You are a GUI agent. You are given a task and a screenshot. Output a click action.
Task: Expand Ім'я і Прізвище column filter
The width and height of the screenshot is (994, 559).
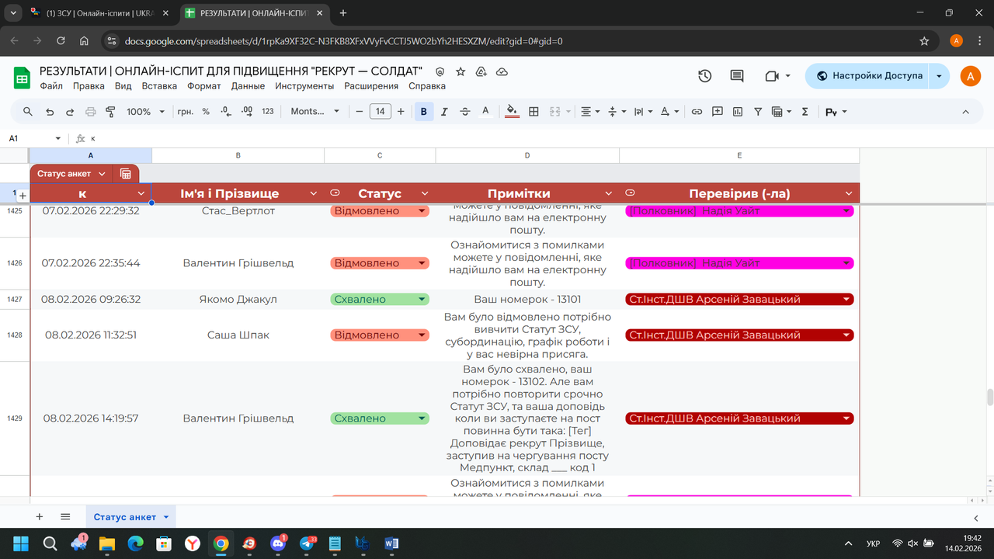314,193
